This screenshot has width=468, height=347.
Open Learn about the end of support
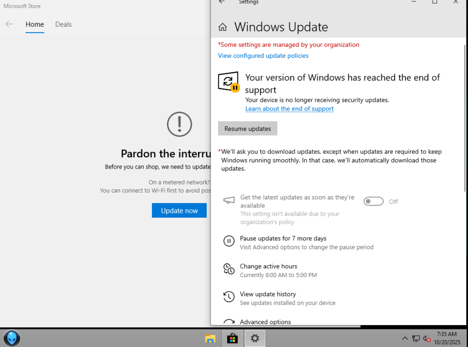coord(289,109)
